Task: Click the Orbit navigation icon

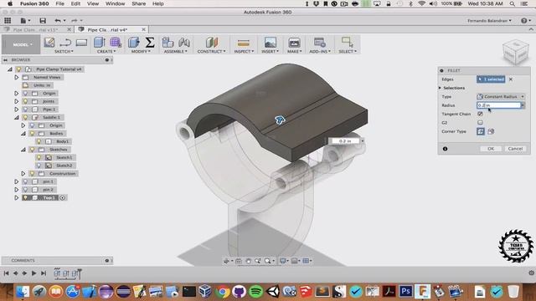Action: click(226, 261)
